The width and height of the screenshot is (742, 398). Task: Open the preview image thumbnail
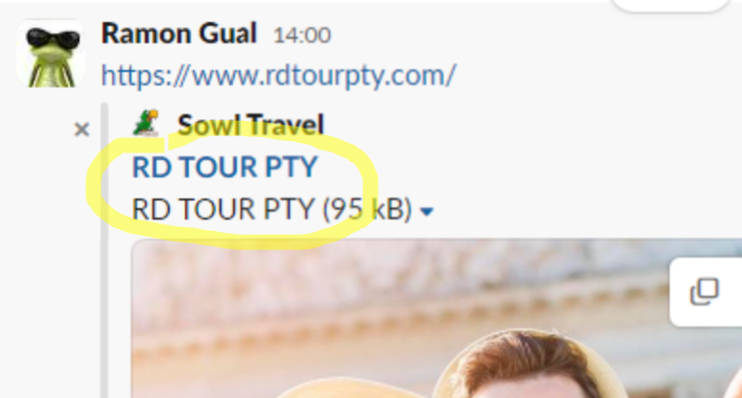tap(436, 319)
